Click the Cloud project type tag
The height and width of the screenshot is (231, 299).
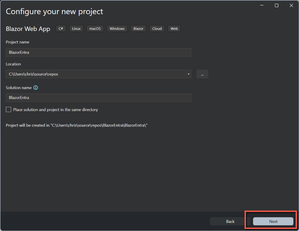coord(157,29)
